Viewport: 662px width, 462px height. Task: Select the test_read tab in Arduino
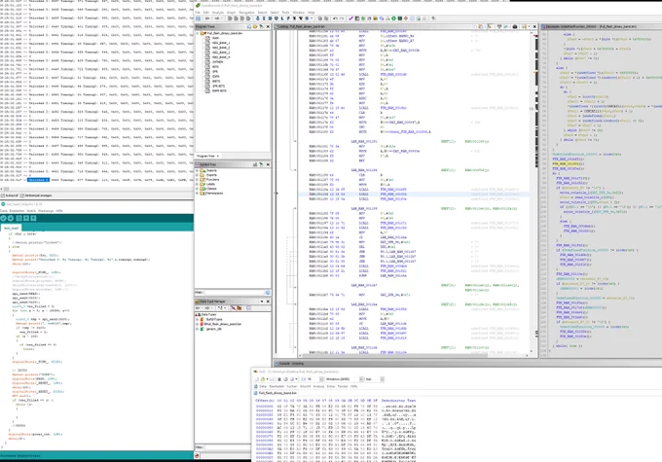coord(12,229)
